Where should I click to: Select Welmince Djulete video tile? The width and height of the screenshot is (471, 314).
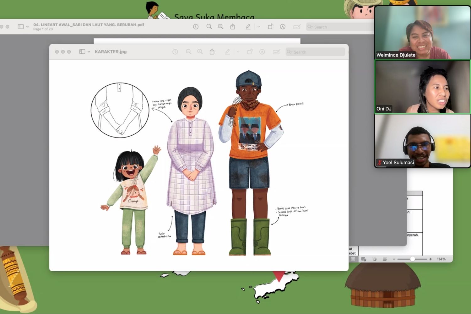coord(422,32)
